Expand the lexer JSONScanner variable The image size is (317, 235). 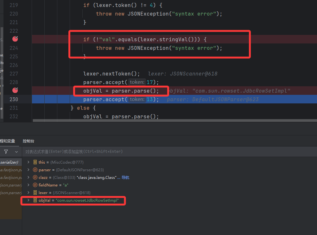click(29, 193)
